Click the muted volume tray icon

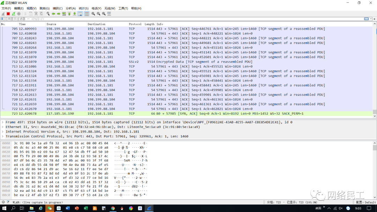pos(341,208)
